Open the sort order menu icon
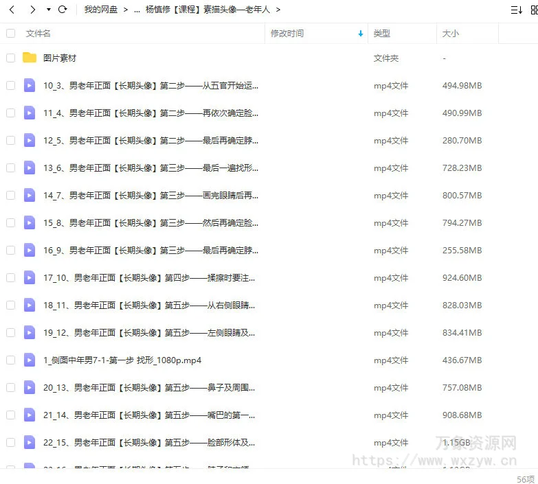Screen dimensions: 538x484 (x=517, y=10)
